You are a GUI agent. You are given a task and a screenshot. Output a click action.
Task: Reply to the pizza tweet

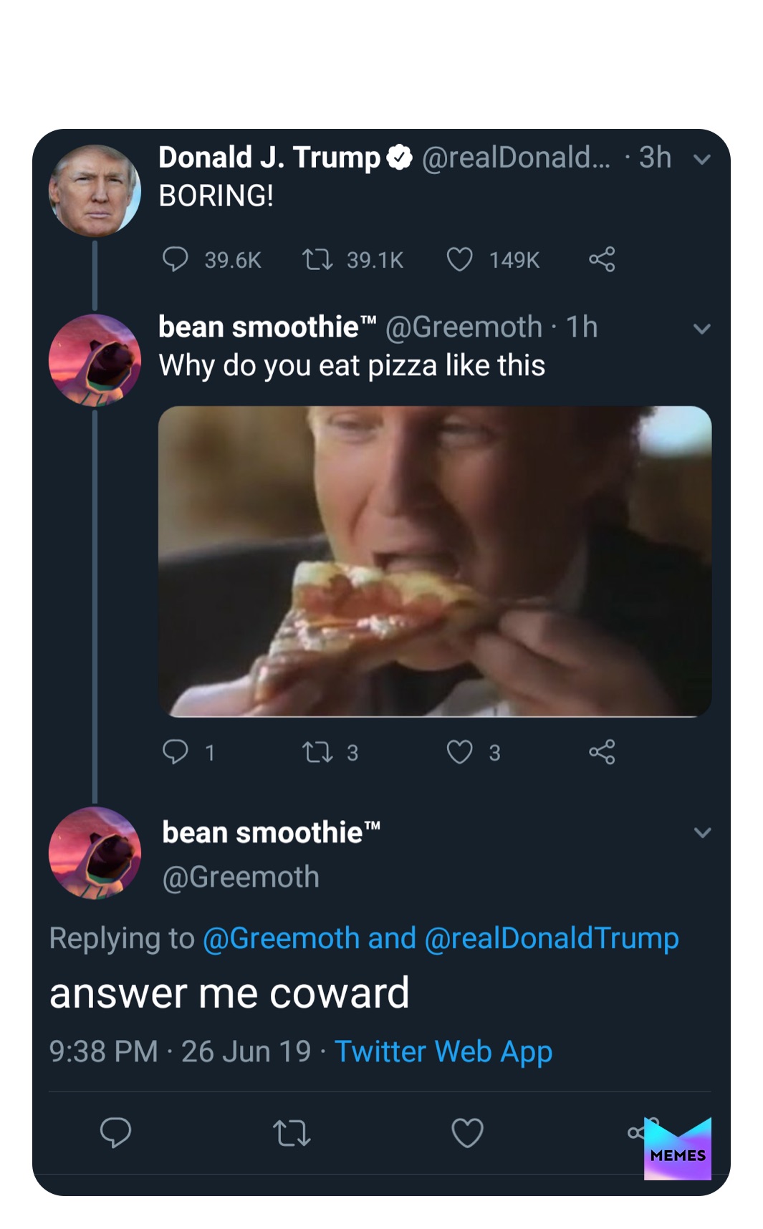175,751
